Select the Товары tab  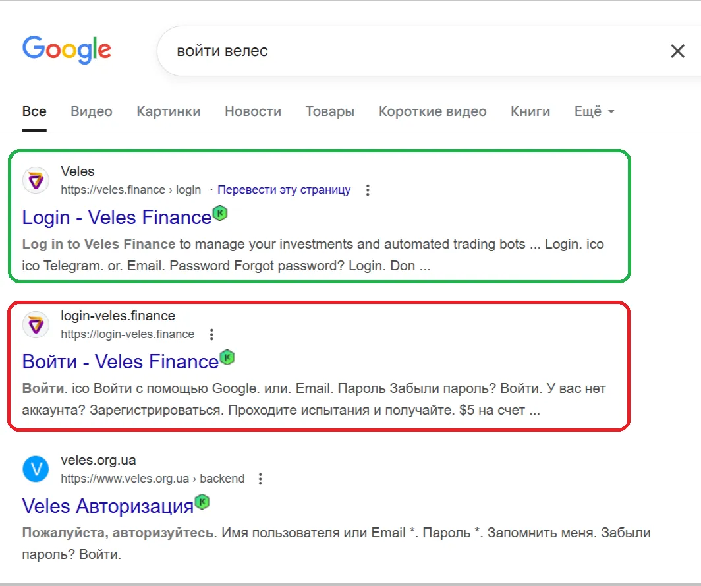pos(330,111)
